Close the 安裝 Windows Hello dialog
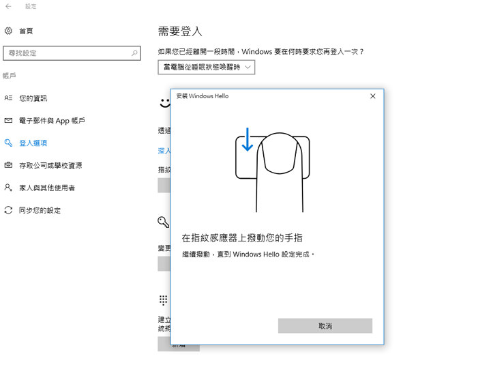 (372, 96)
